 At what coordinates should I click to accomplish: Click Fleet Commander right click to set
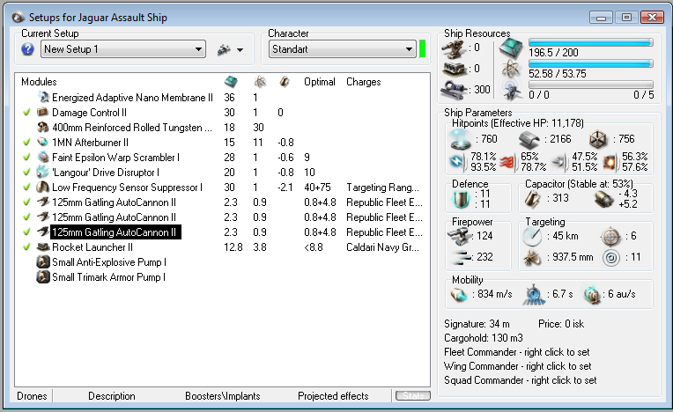(517, 352)
